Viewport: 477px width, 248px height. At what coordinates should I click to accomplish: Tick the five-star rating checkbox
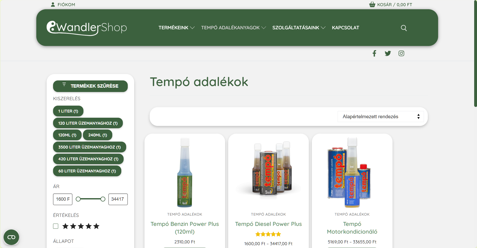pos(56,226)
